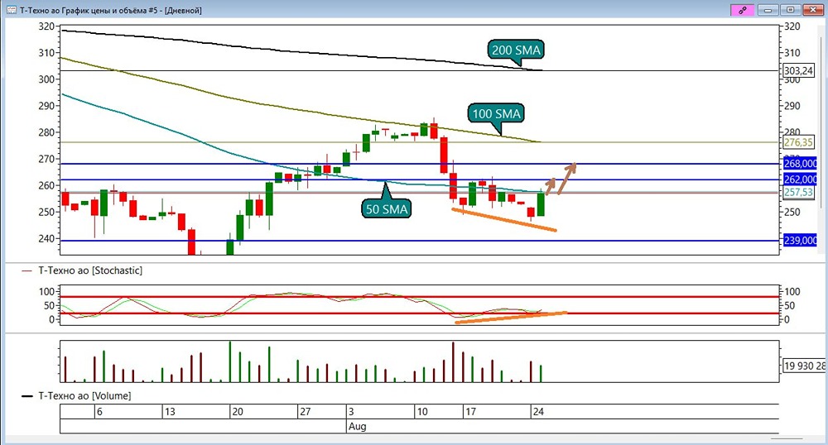Click the 257,53 current price label
The width and height of the screenshot is (828, 445).
798,193
